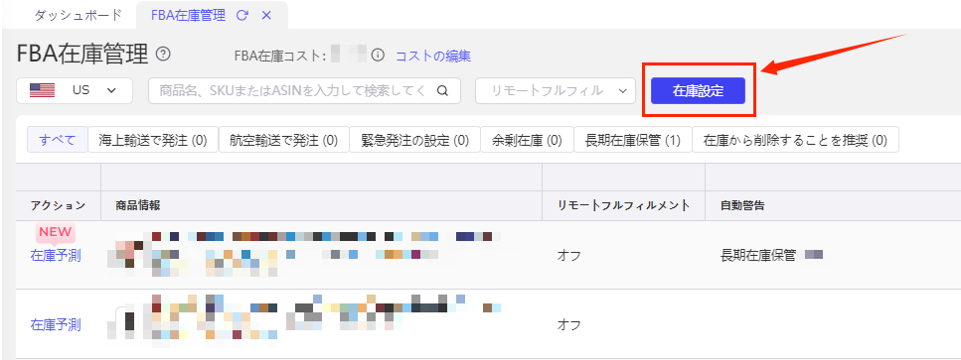The width and height of the screenshot is (961, 360).
Task: Open 在庫予測 for the NEW first row
Action: 56,256
